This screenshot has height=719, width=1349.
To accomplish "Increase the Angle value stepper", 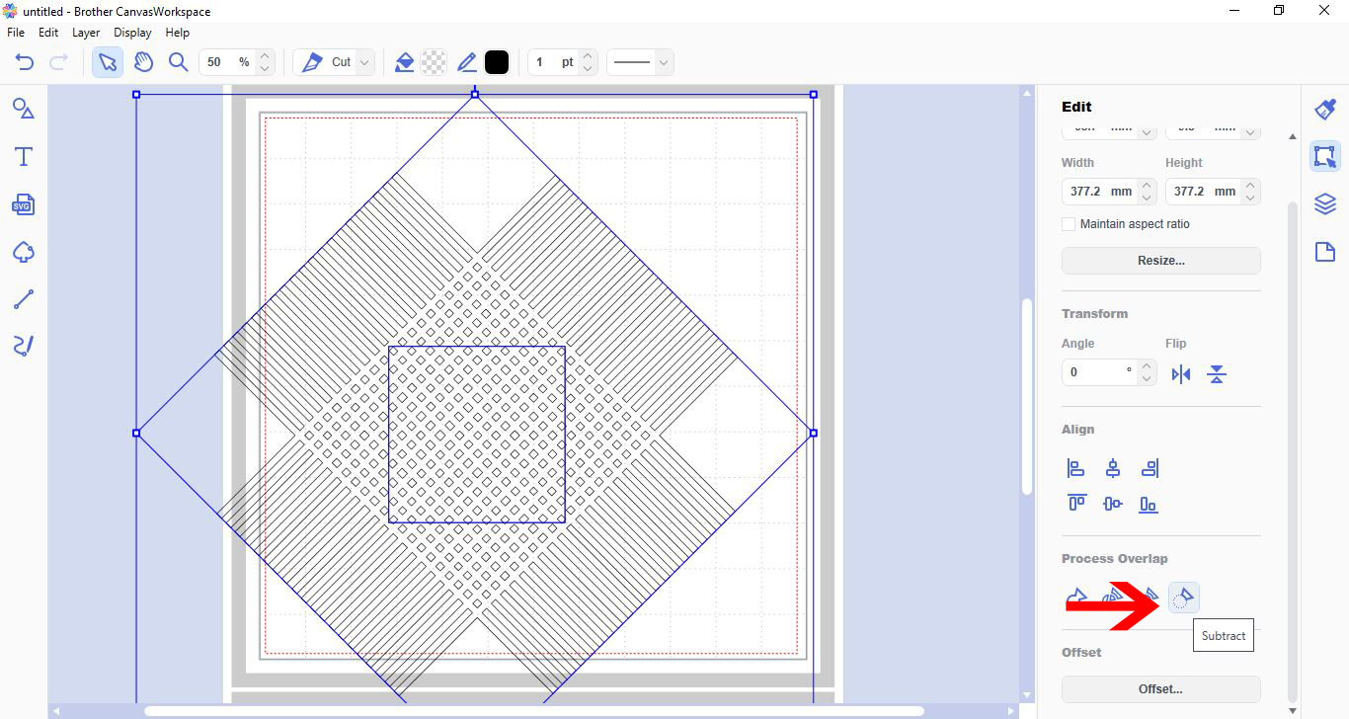I will tap(1147, 365).
